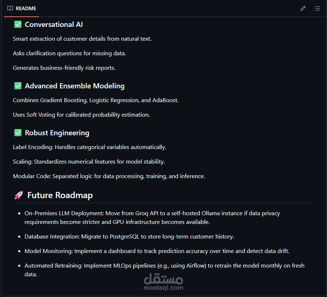Click the line about Soft Voting

pyautogui.click(x=81, y=115)
